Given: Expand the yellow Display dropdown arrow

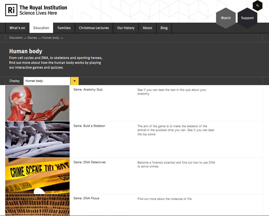Looking at the screenshot, I should pyautogui.click(x=74, y=81).
